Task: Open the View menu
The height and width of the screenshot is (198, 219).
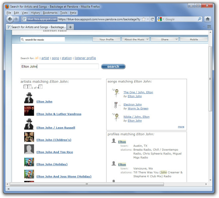Action: coord(25,13)
